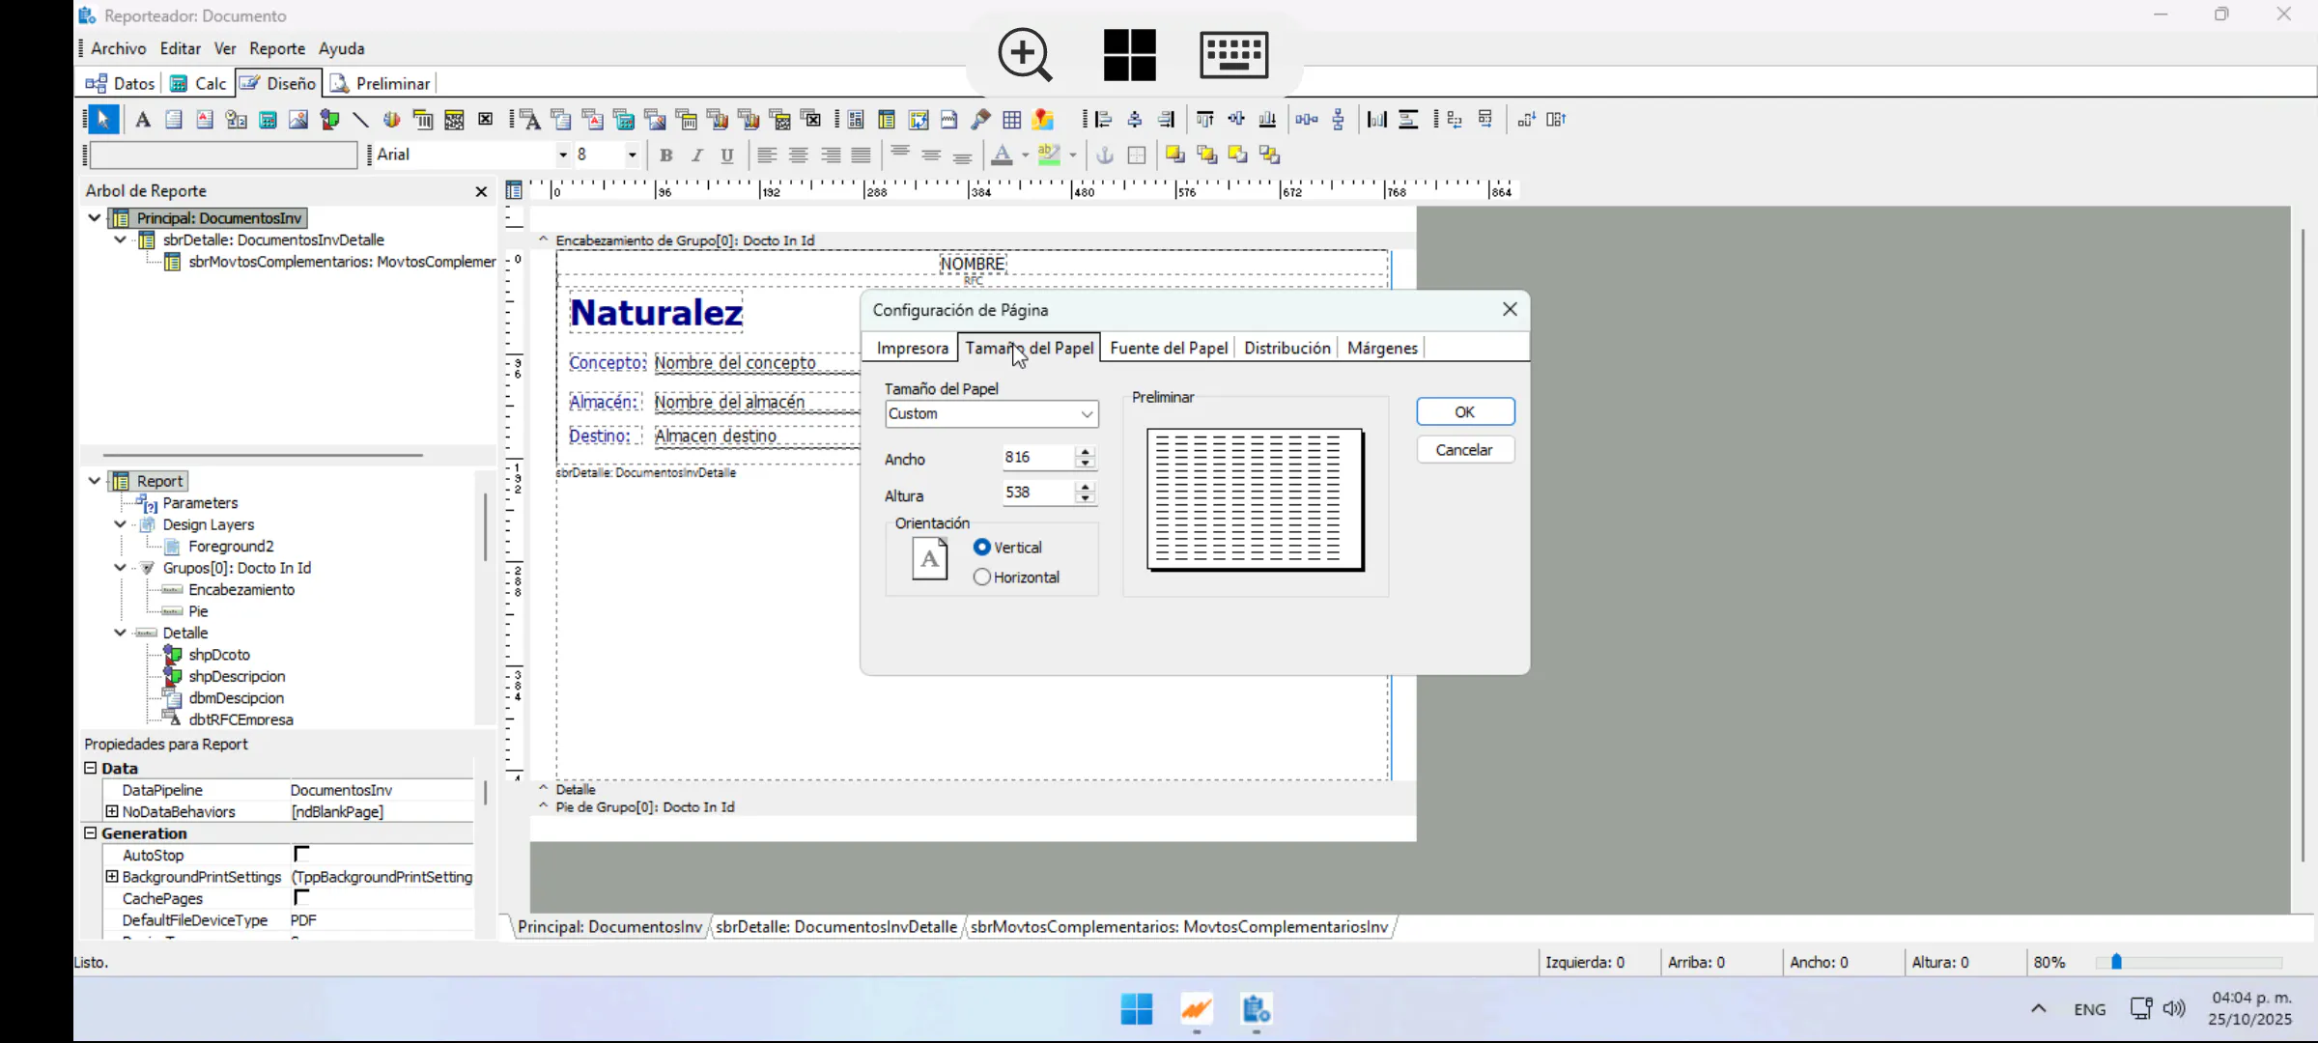The image size is (2318, 1043).
Task: Click the Ancho width input field
Action: click(x=1036, y=458)
